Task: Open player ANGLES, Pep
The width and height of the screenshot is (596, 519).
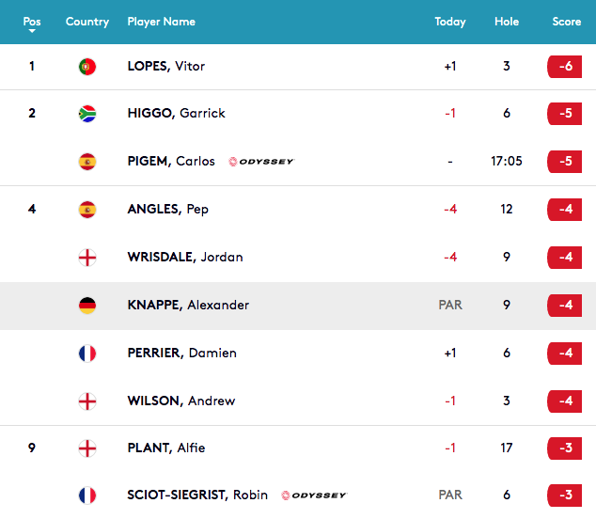Action: 167,209
